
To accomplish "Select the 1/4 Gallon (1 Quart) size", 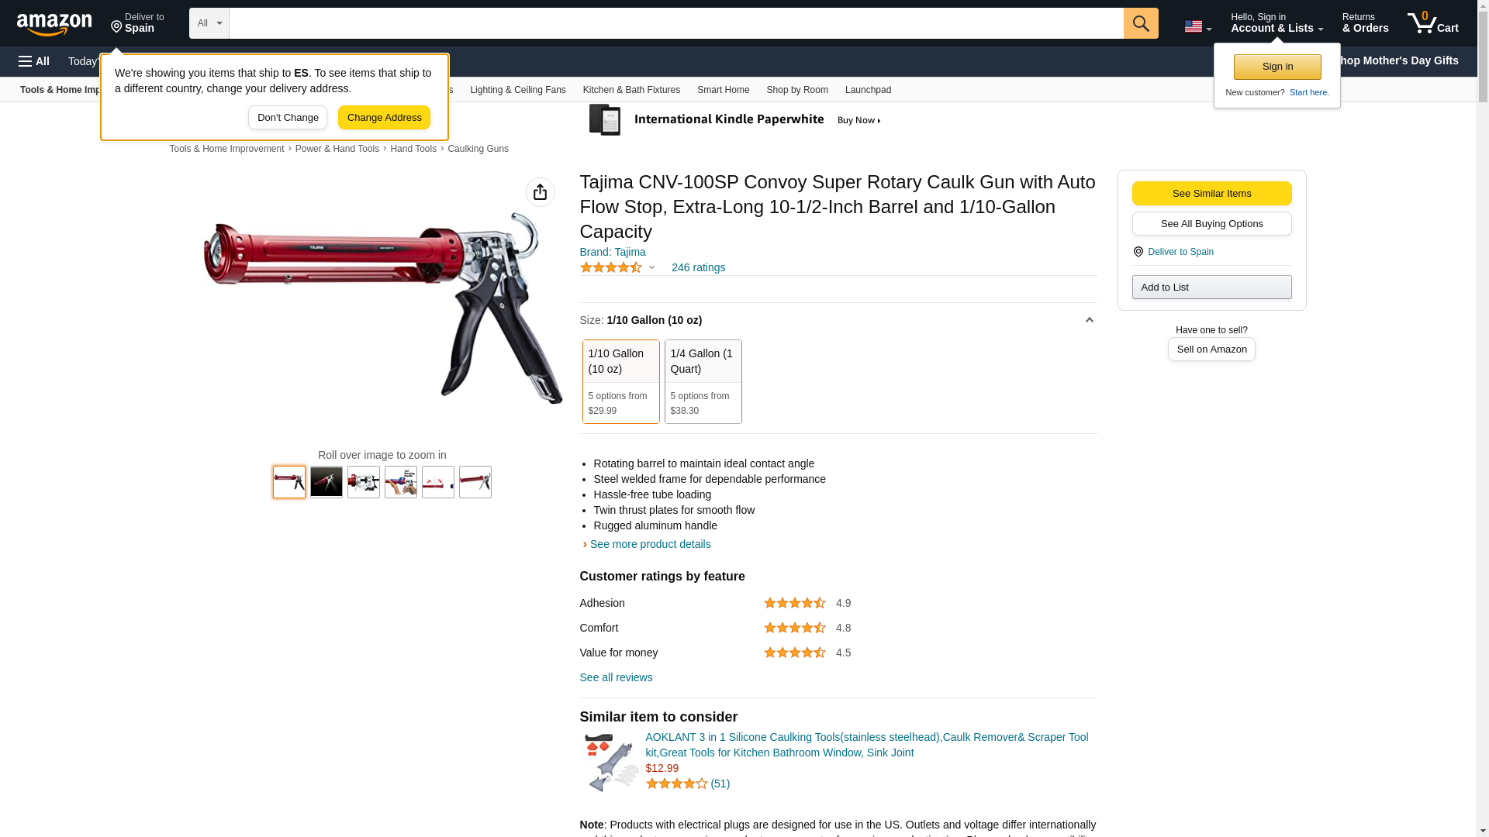I will pos(703,381).
